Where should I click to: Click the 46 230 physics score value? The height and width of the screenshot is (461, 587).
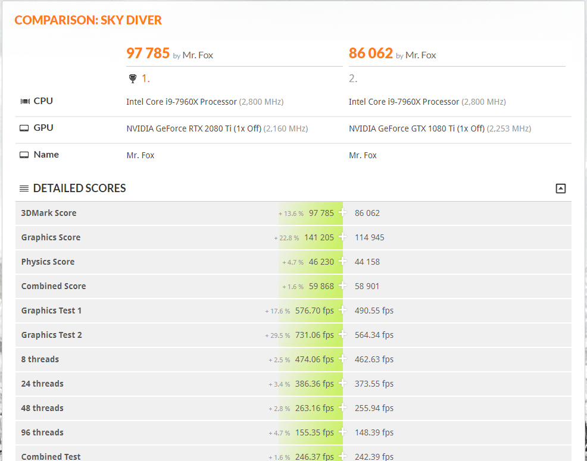[321, 262]
